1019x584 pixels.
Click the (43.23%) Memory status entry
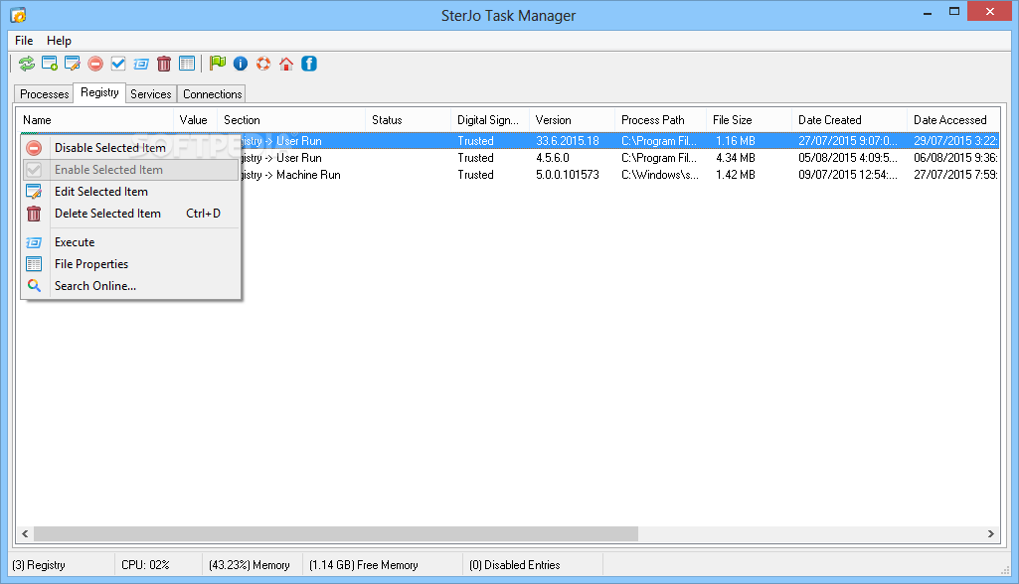[249, 565]
